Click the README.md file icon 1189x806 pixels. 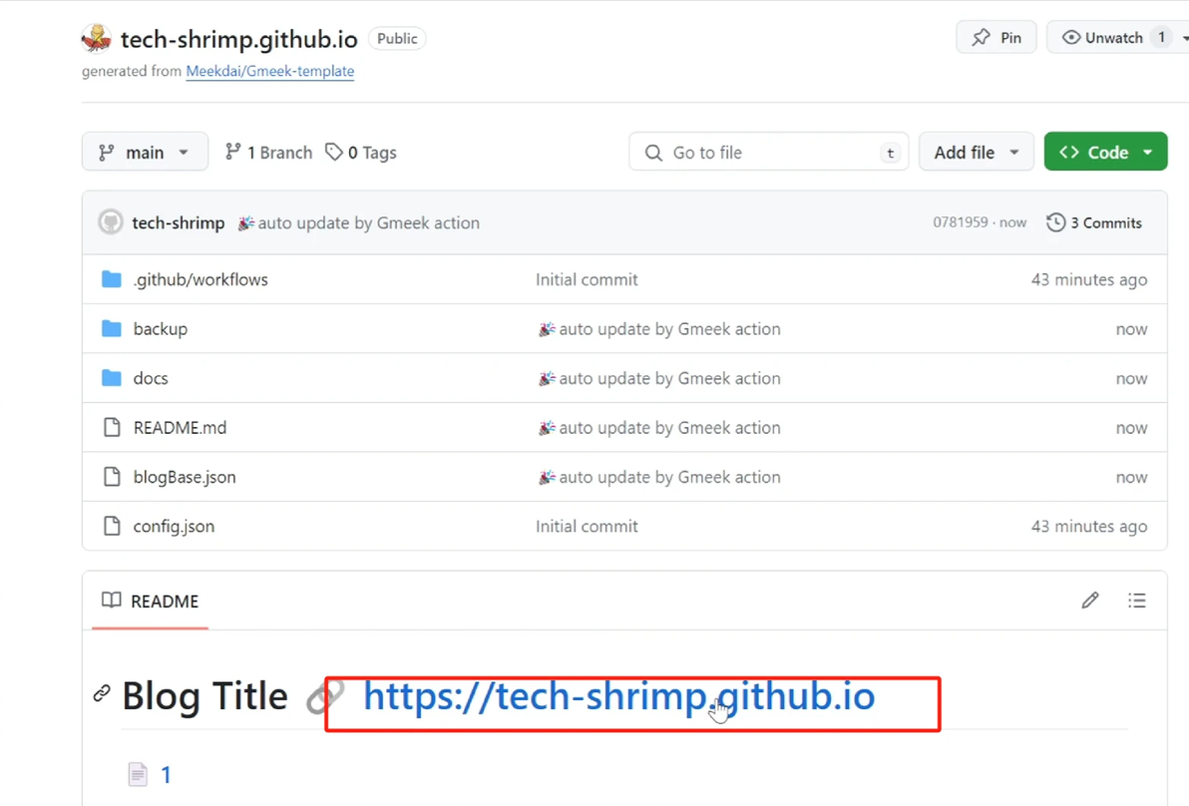(x=112, y=428)
